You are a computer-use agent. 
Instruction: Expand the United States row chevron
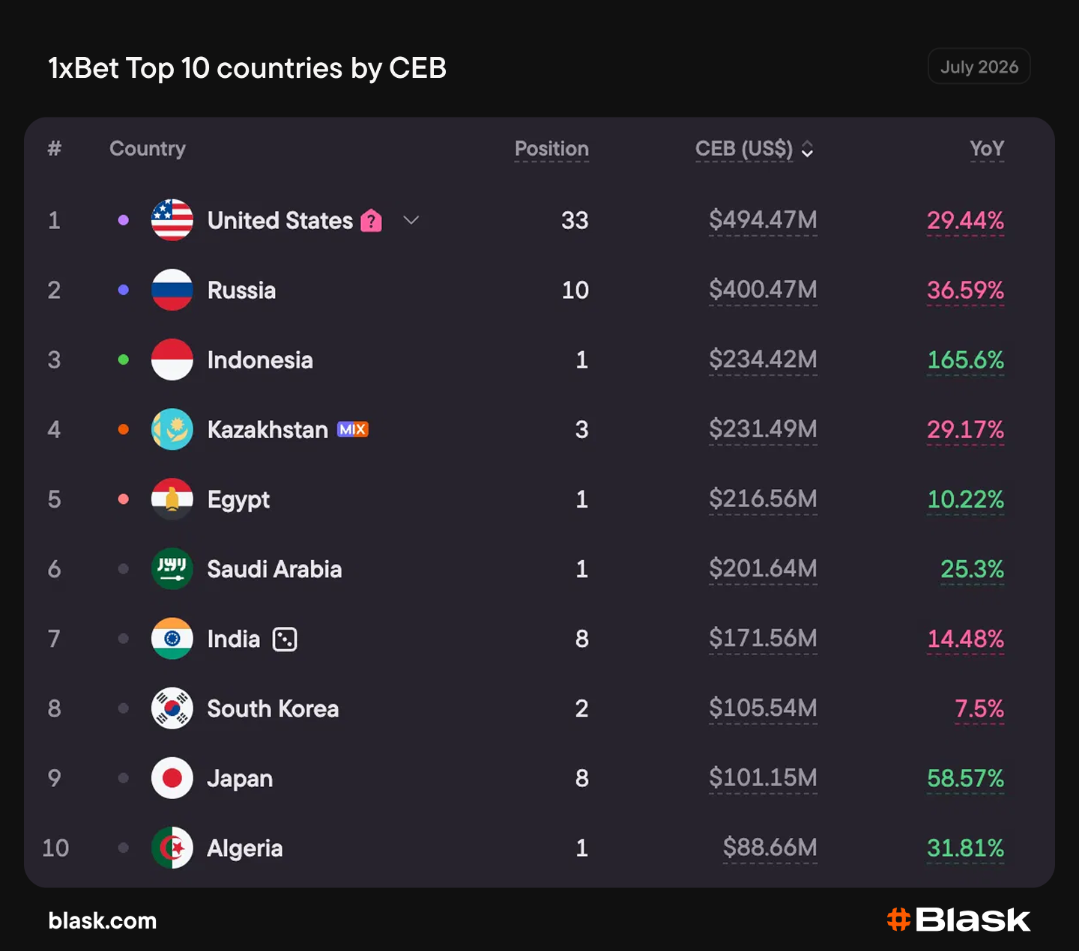[x=411, y=220]
